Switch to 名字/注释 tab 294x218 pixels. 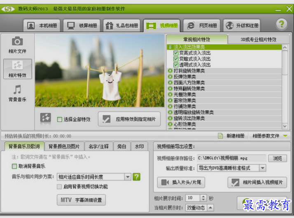[x=99, y=146]
